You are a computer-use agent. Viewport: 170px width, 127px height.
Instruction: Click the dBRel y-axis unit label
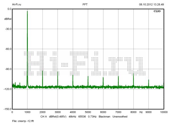8,19
